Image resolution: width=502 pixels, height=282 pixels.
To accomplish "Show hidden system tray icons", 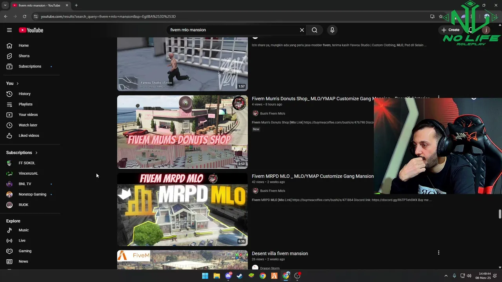I will [446, 276].
